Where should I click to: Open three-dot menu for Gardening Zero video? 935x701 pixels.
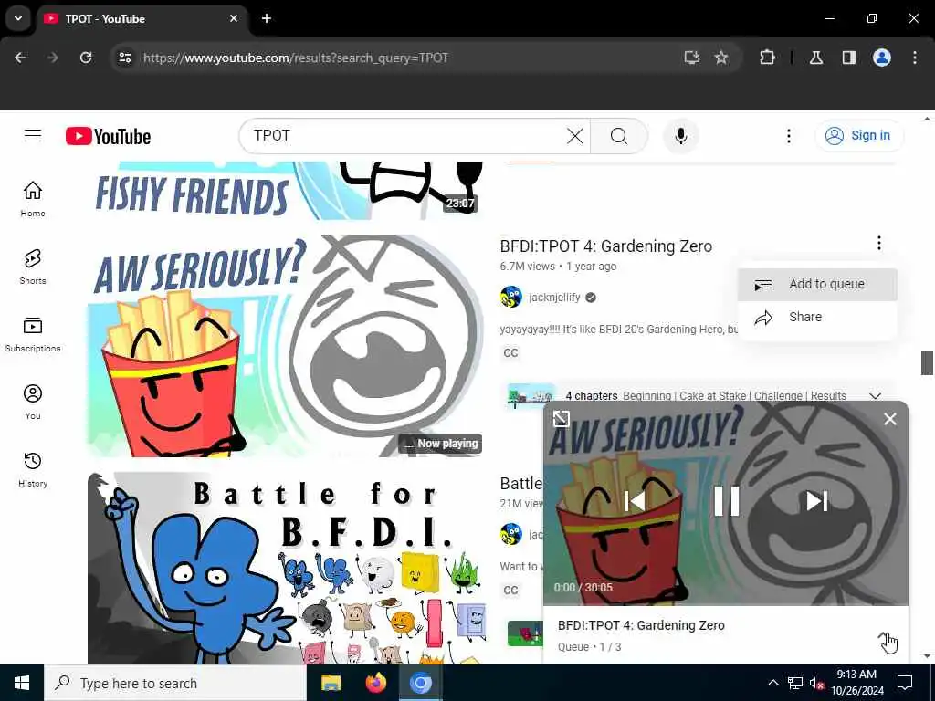pyautogui.click(x=879, y=243)
